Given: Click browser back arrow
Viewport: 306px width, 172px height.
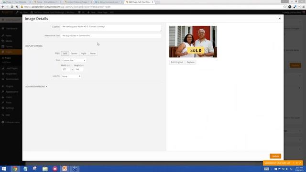Looking at the screenshot, I should tap(3, 7).
